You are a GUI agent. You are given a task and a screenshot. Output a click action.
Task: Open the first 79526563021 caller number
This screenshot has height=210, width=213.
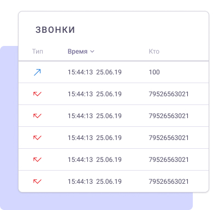click(169, 94)
